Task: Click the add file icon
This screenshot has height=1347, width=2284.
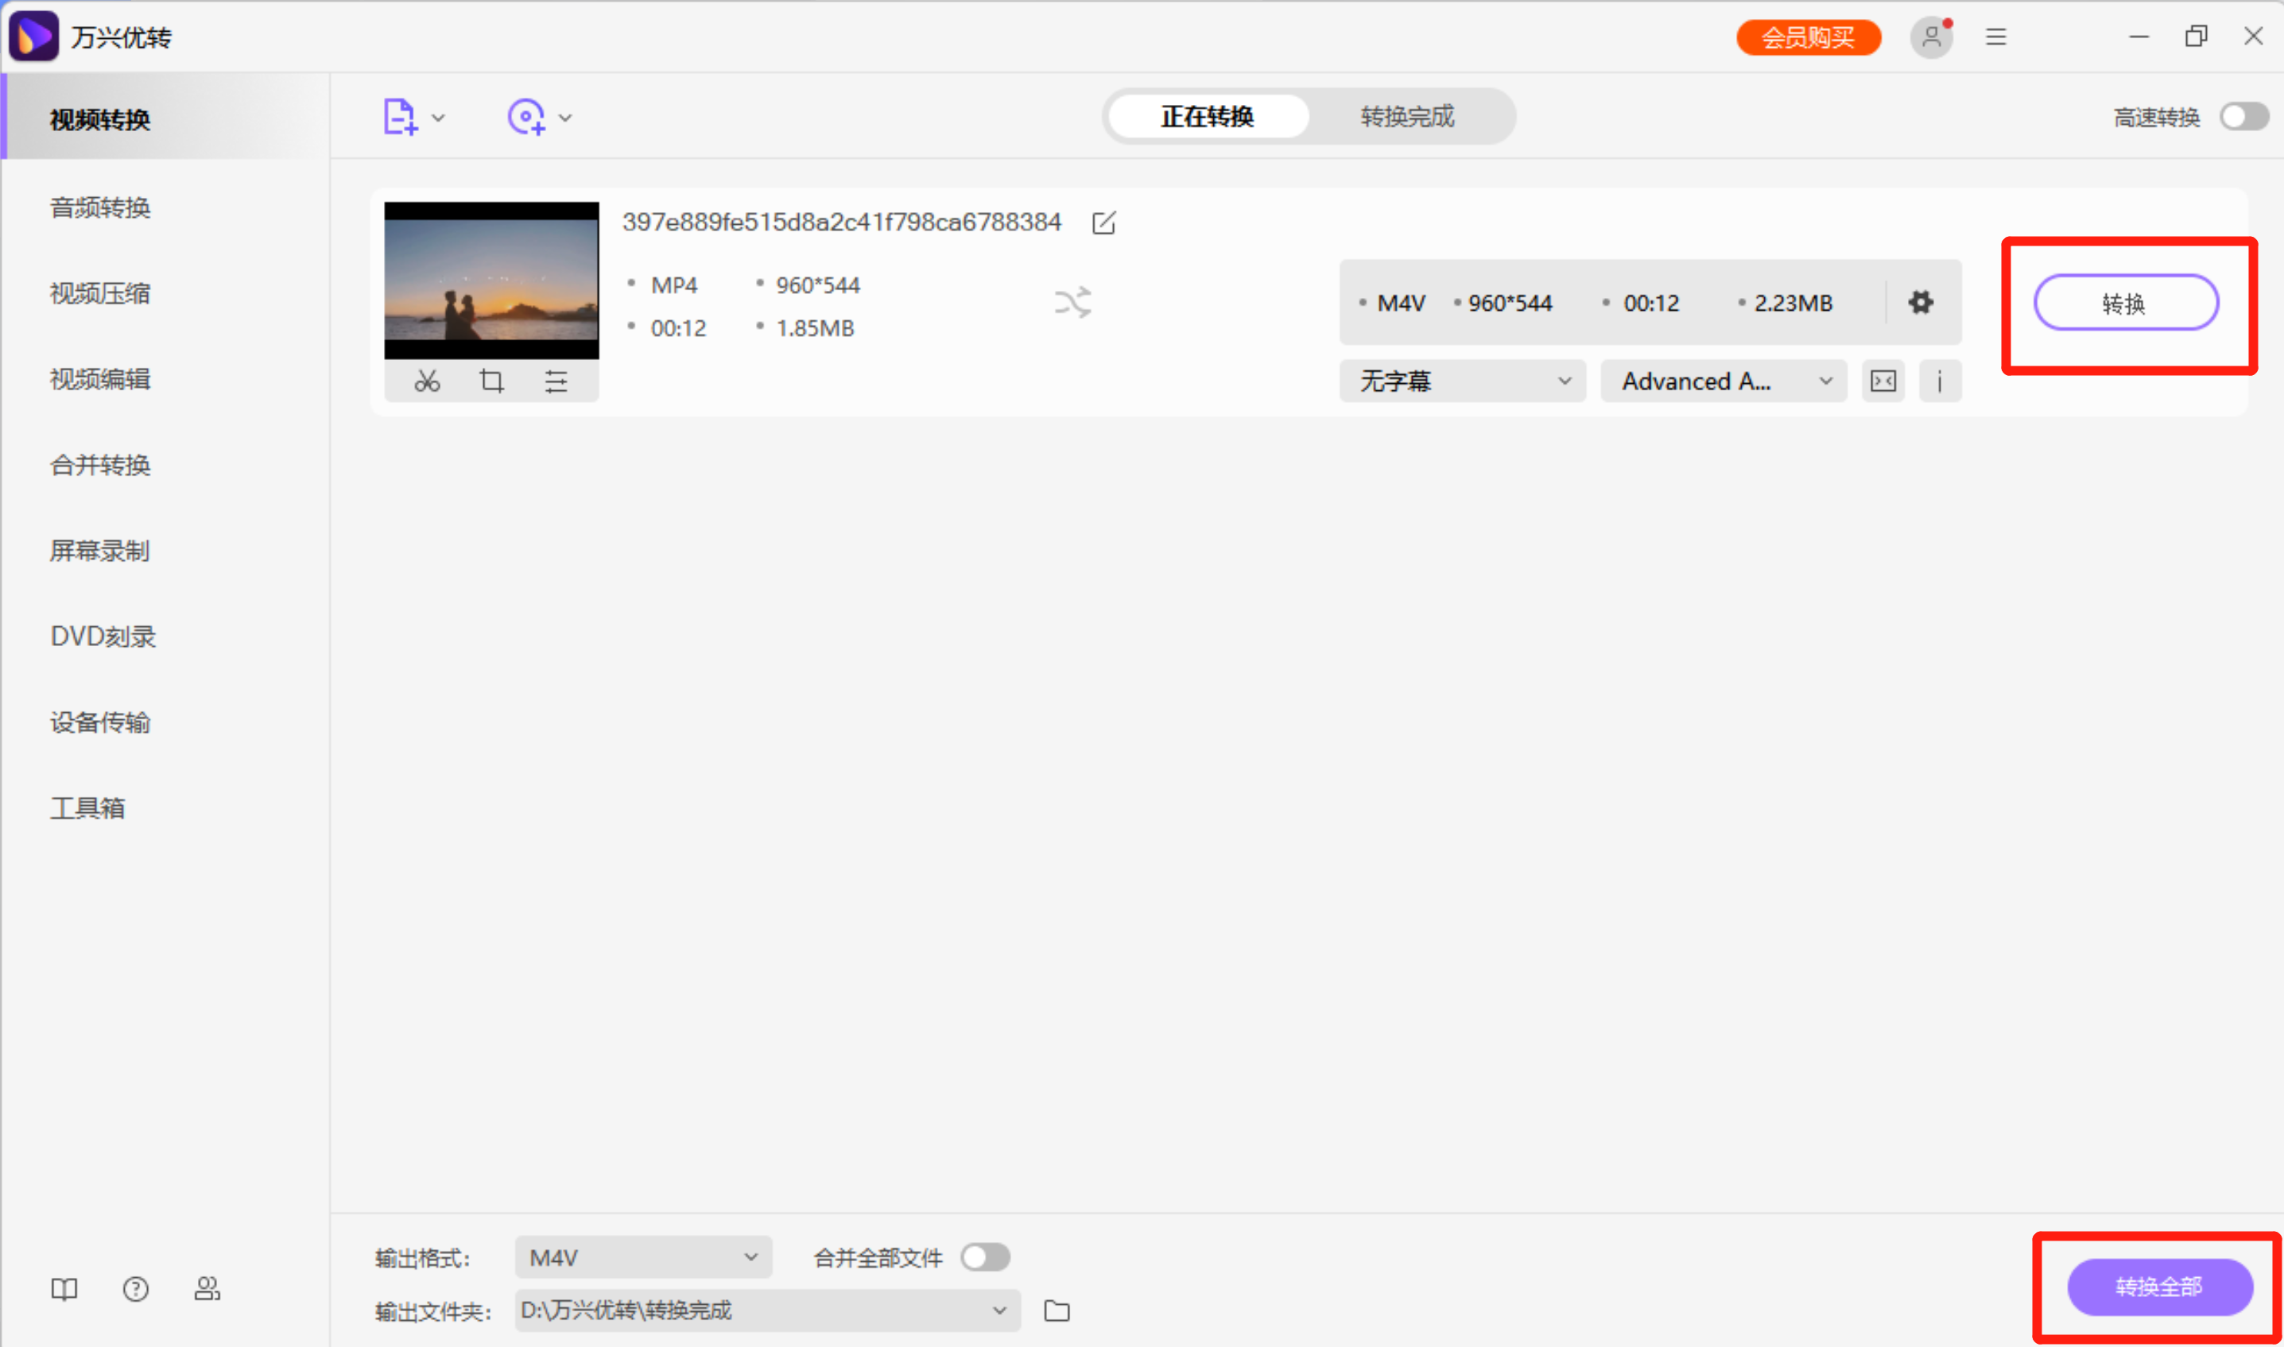Action: click(401, 117)
